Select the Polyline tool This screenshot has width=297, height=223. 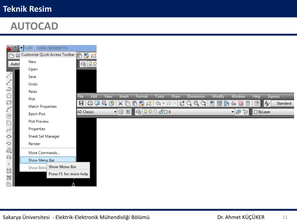point(9,89)
